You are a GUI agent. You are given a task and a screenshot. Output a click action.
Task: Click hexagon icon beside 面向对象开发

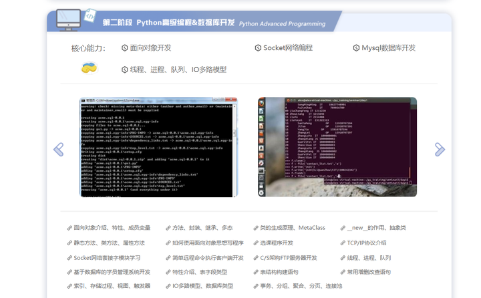click(x=124, y=48)
